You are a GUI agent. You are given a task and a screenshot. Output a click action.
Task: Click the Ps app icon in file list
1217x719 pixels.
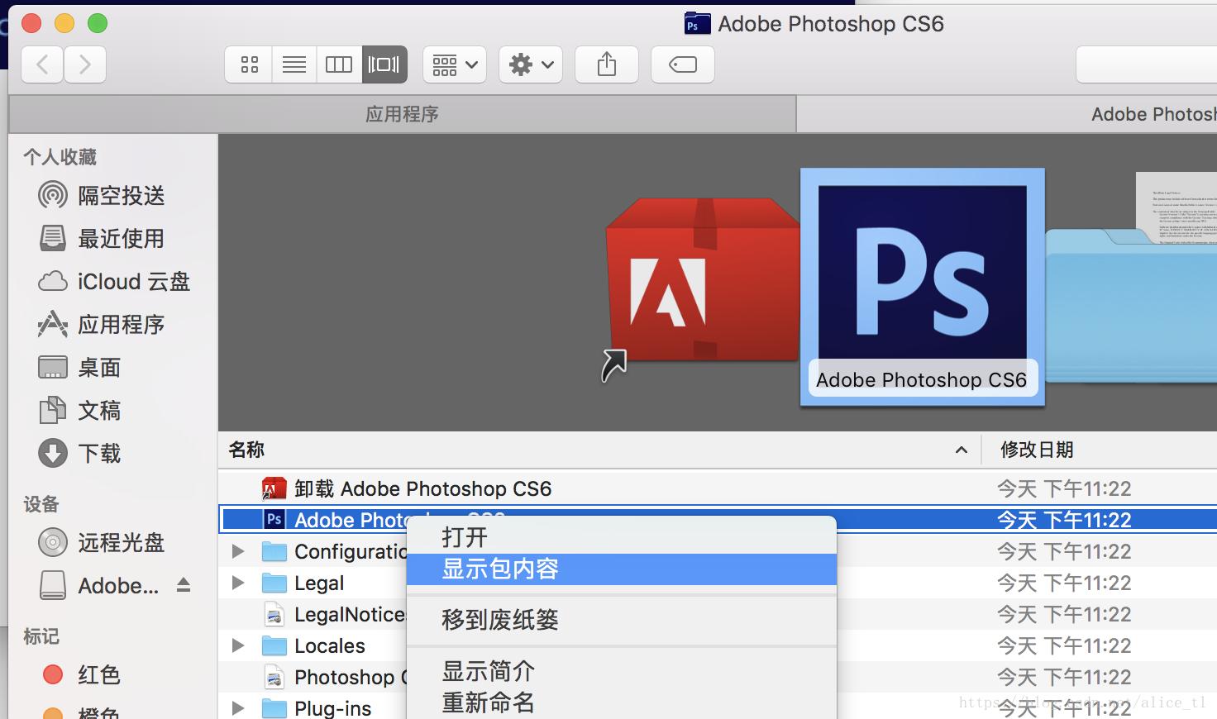274,520
